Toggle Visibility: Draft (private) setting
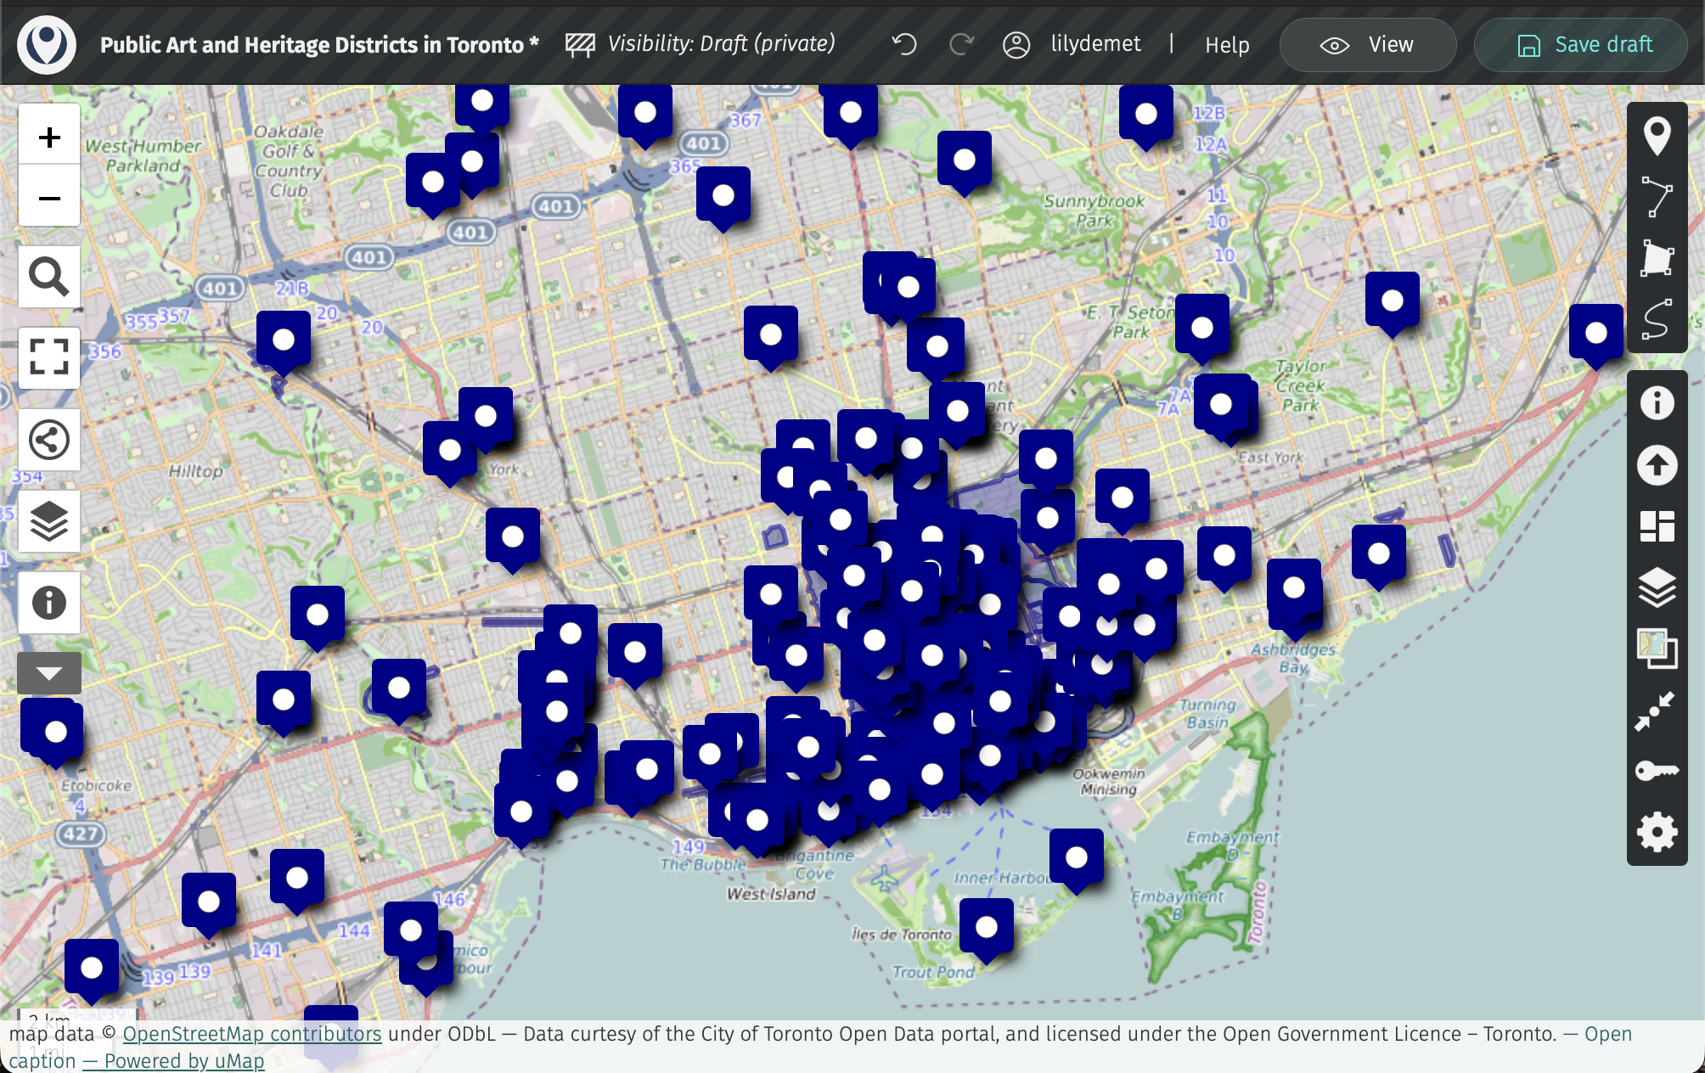Image resolution: width=1705 pixels, height=1073 pixels. tap(701, 44)
